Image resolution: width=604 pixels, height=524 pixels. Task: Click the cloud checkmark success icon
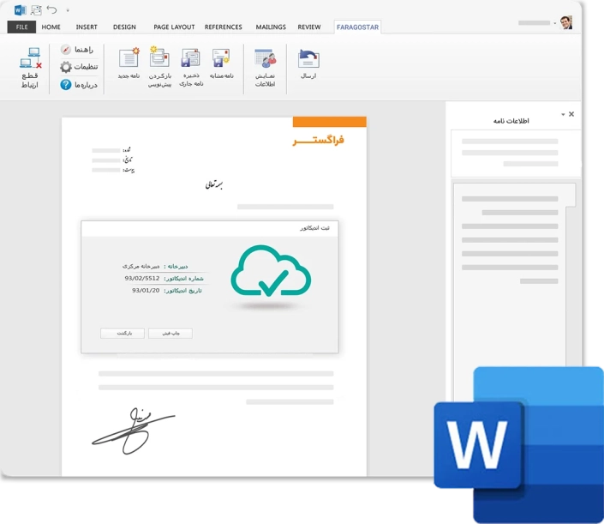271,271
